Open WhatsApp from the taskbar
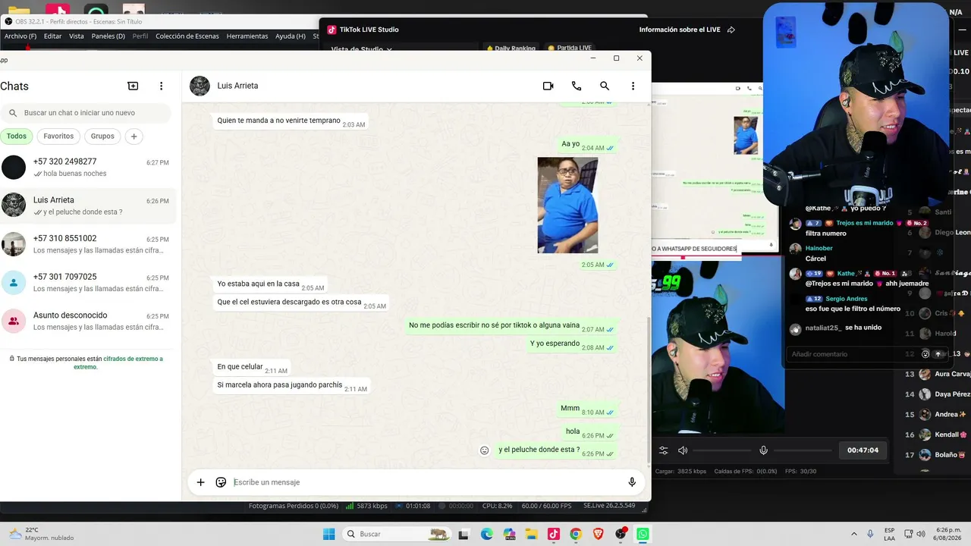 643,534
